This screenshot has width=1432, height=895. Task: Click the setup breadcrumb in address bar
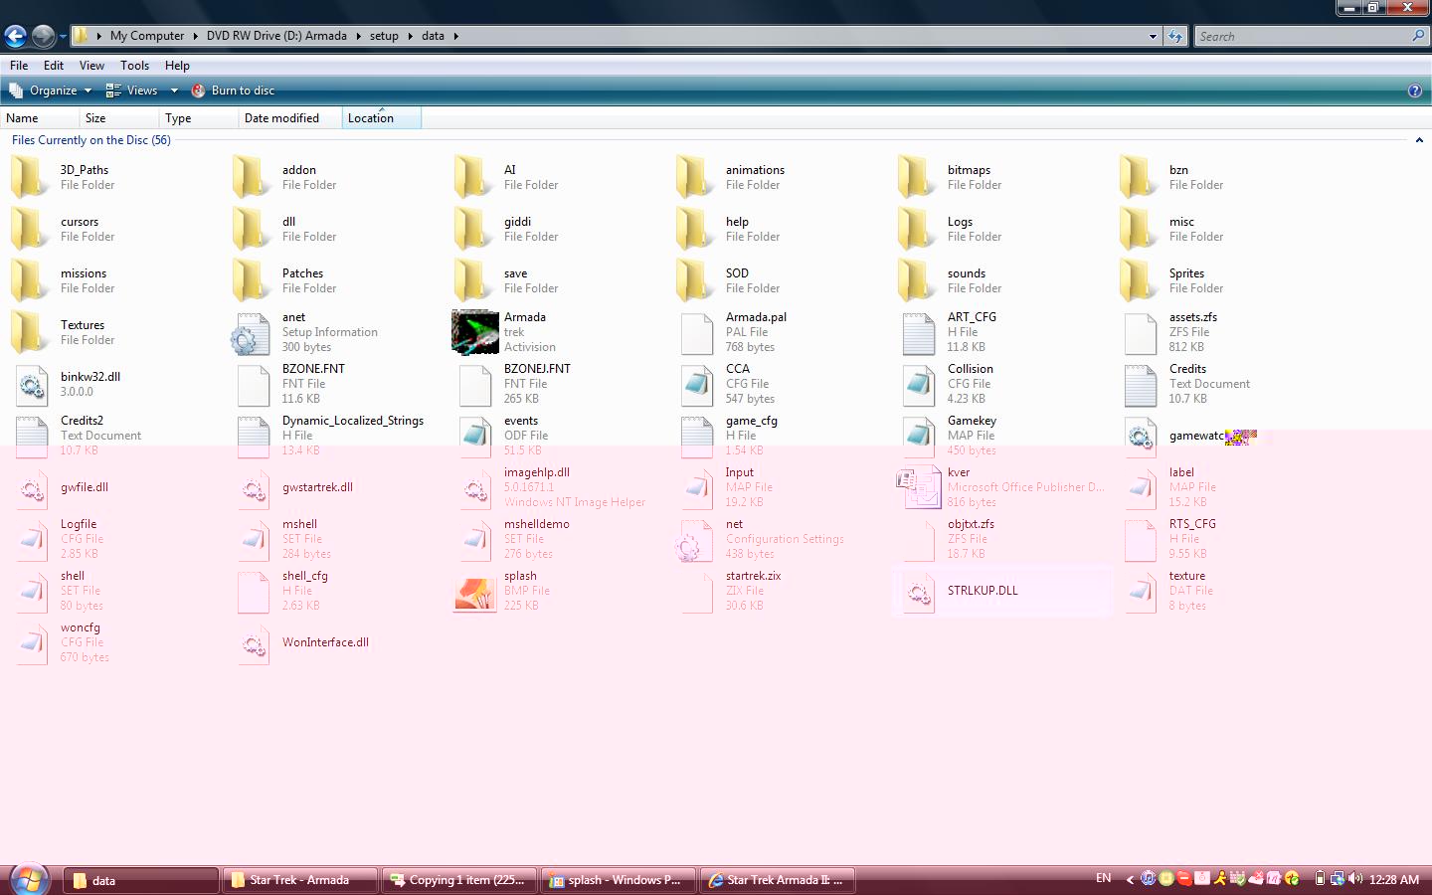[x=384, y=36]
